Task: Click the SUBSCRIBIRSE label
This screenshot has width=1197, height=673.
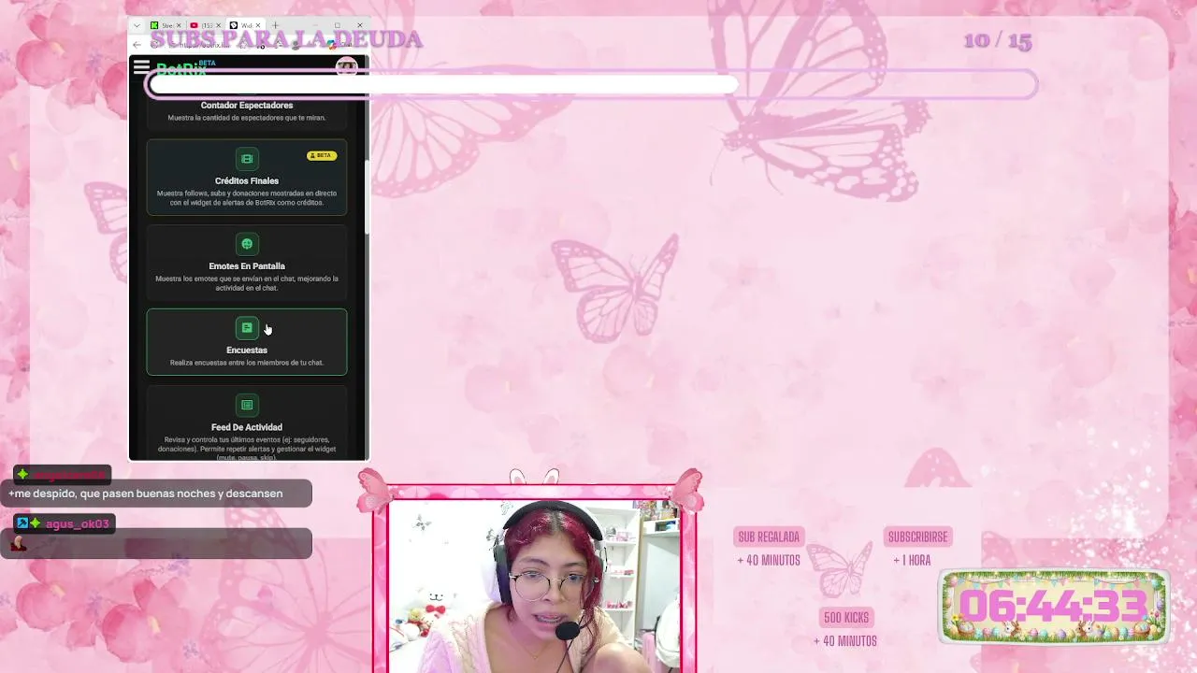Action: click(918, 537)
